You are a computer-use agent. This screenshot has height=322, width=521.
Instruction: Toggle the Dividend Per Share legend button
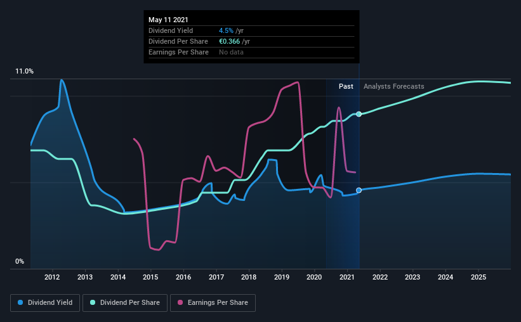[125, 303]
